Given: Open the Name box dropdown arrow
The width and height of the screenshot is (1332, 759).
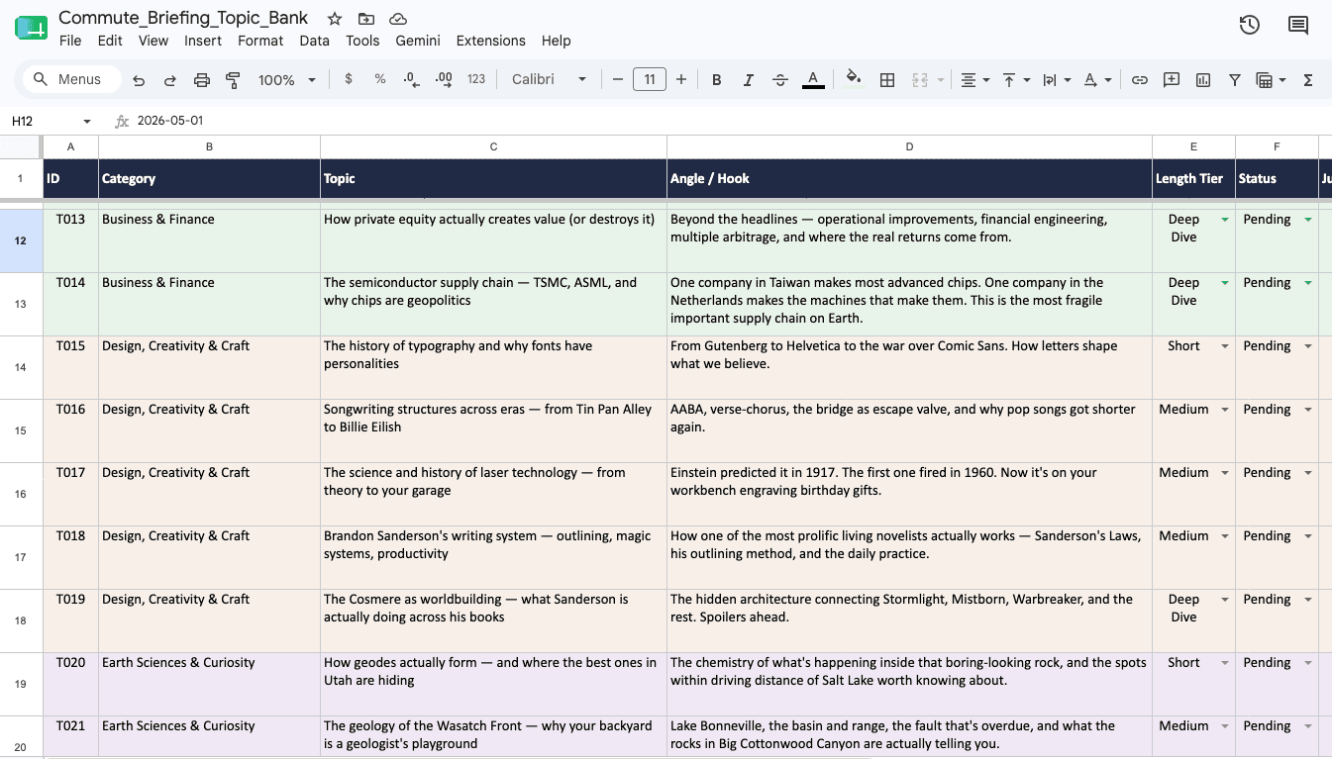Looking at the screenshot, I should coord(87,121).
